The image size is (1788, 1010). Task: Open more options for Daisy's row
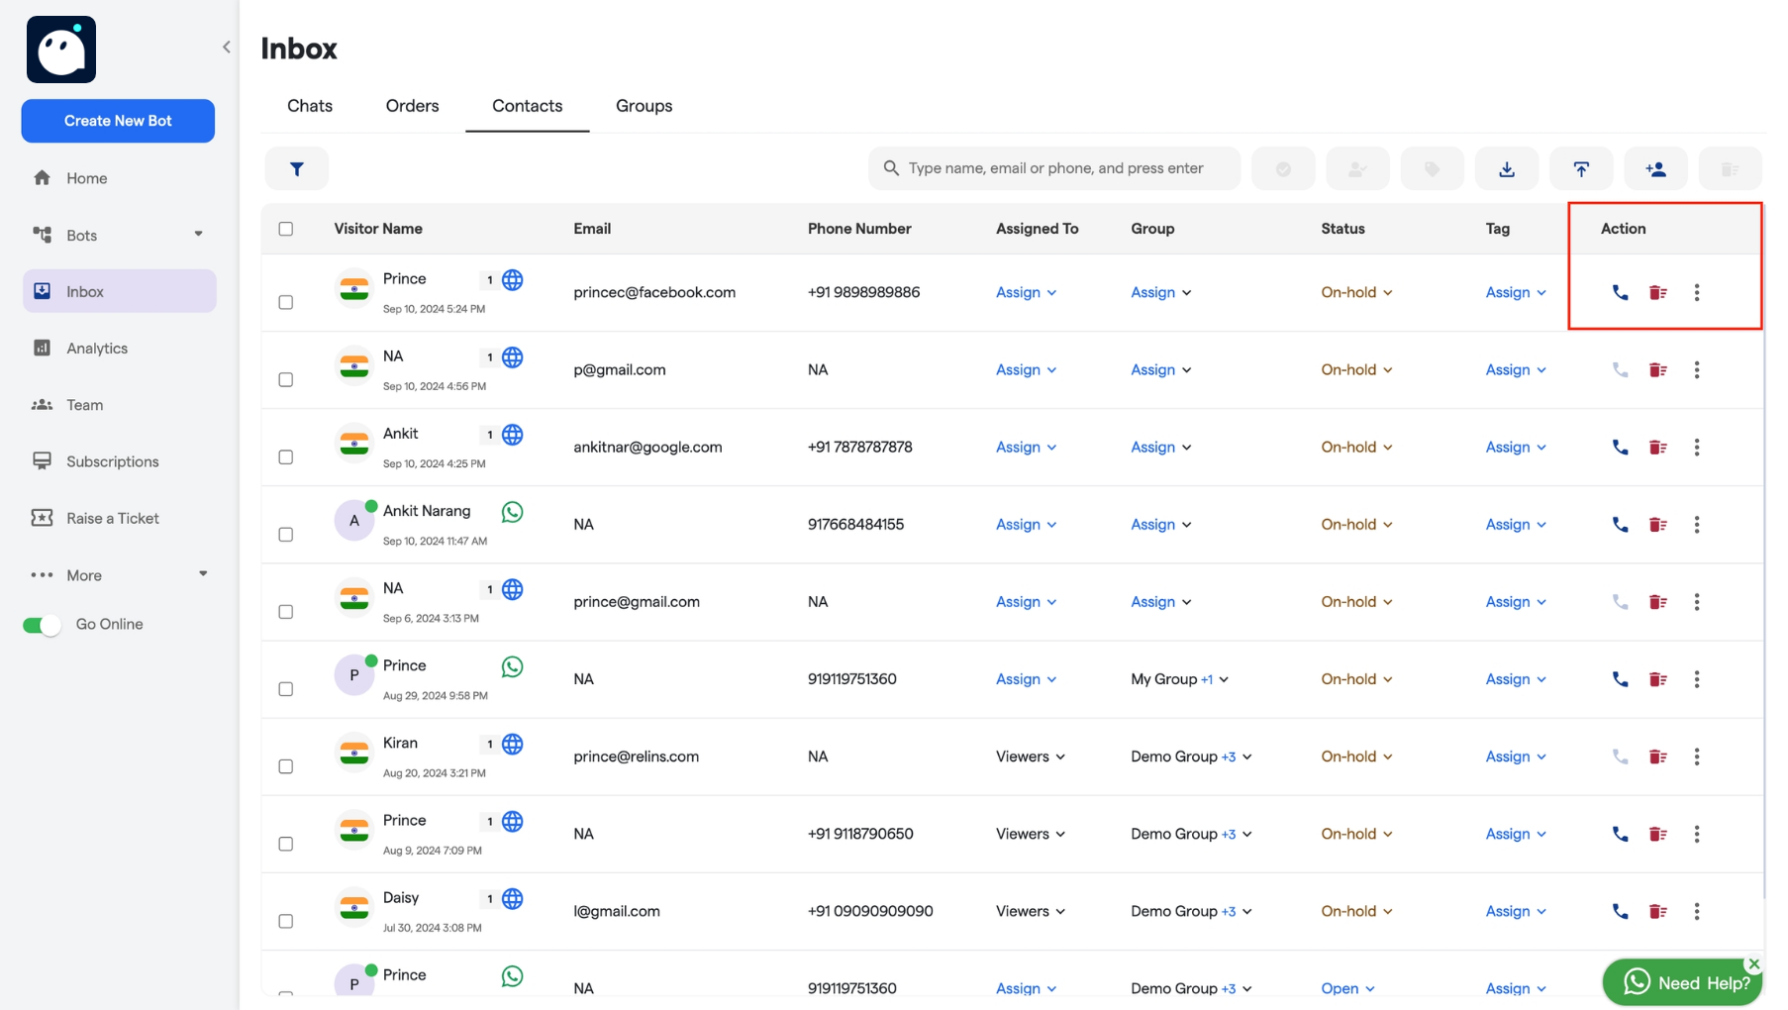[1697, 911]
